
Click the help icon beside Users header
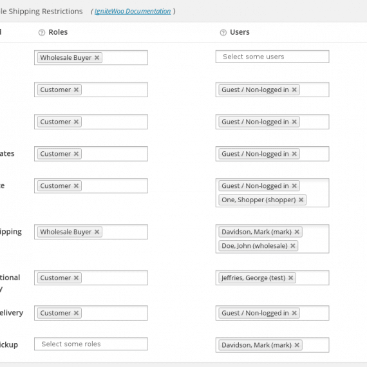point(223,33)
